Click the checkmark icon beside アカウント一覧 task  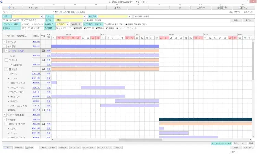point(8,87)
